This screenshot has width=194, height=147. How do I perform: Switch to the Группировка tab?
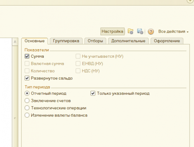tap(66, 41)
